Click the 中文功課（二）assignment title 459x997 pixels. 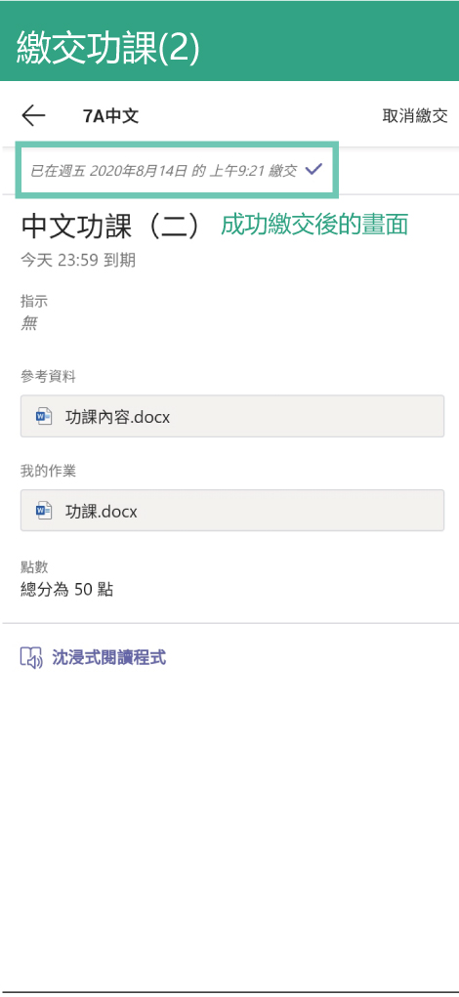[110, 226]
